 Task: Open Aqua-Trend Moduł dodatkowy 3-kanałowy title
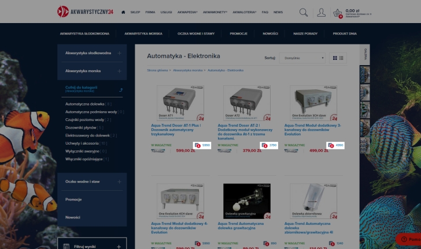coord(312,130)
